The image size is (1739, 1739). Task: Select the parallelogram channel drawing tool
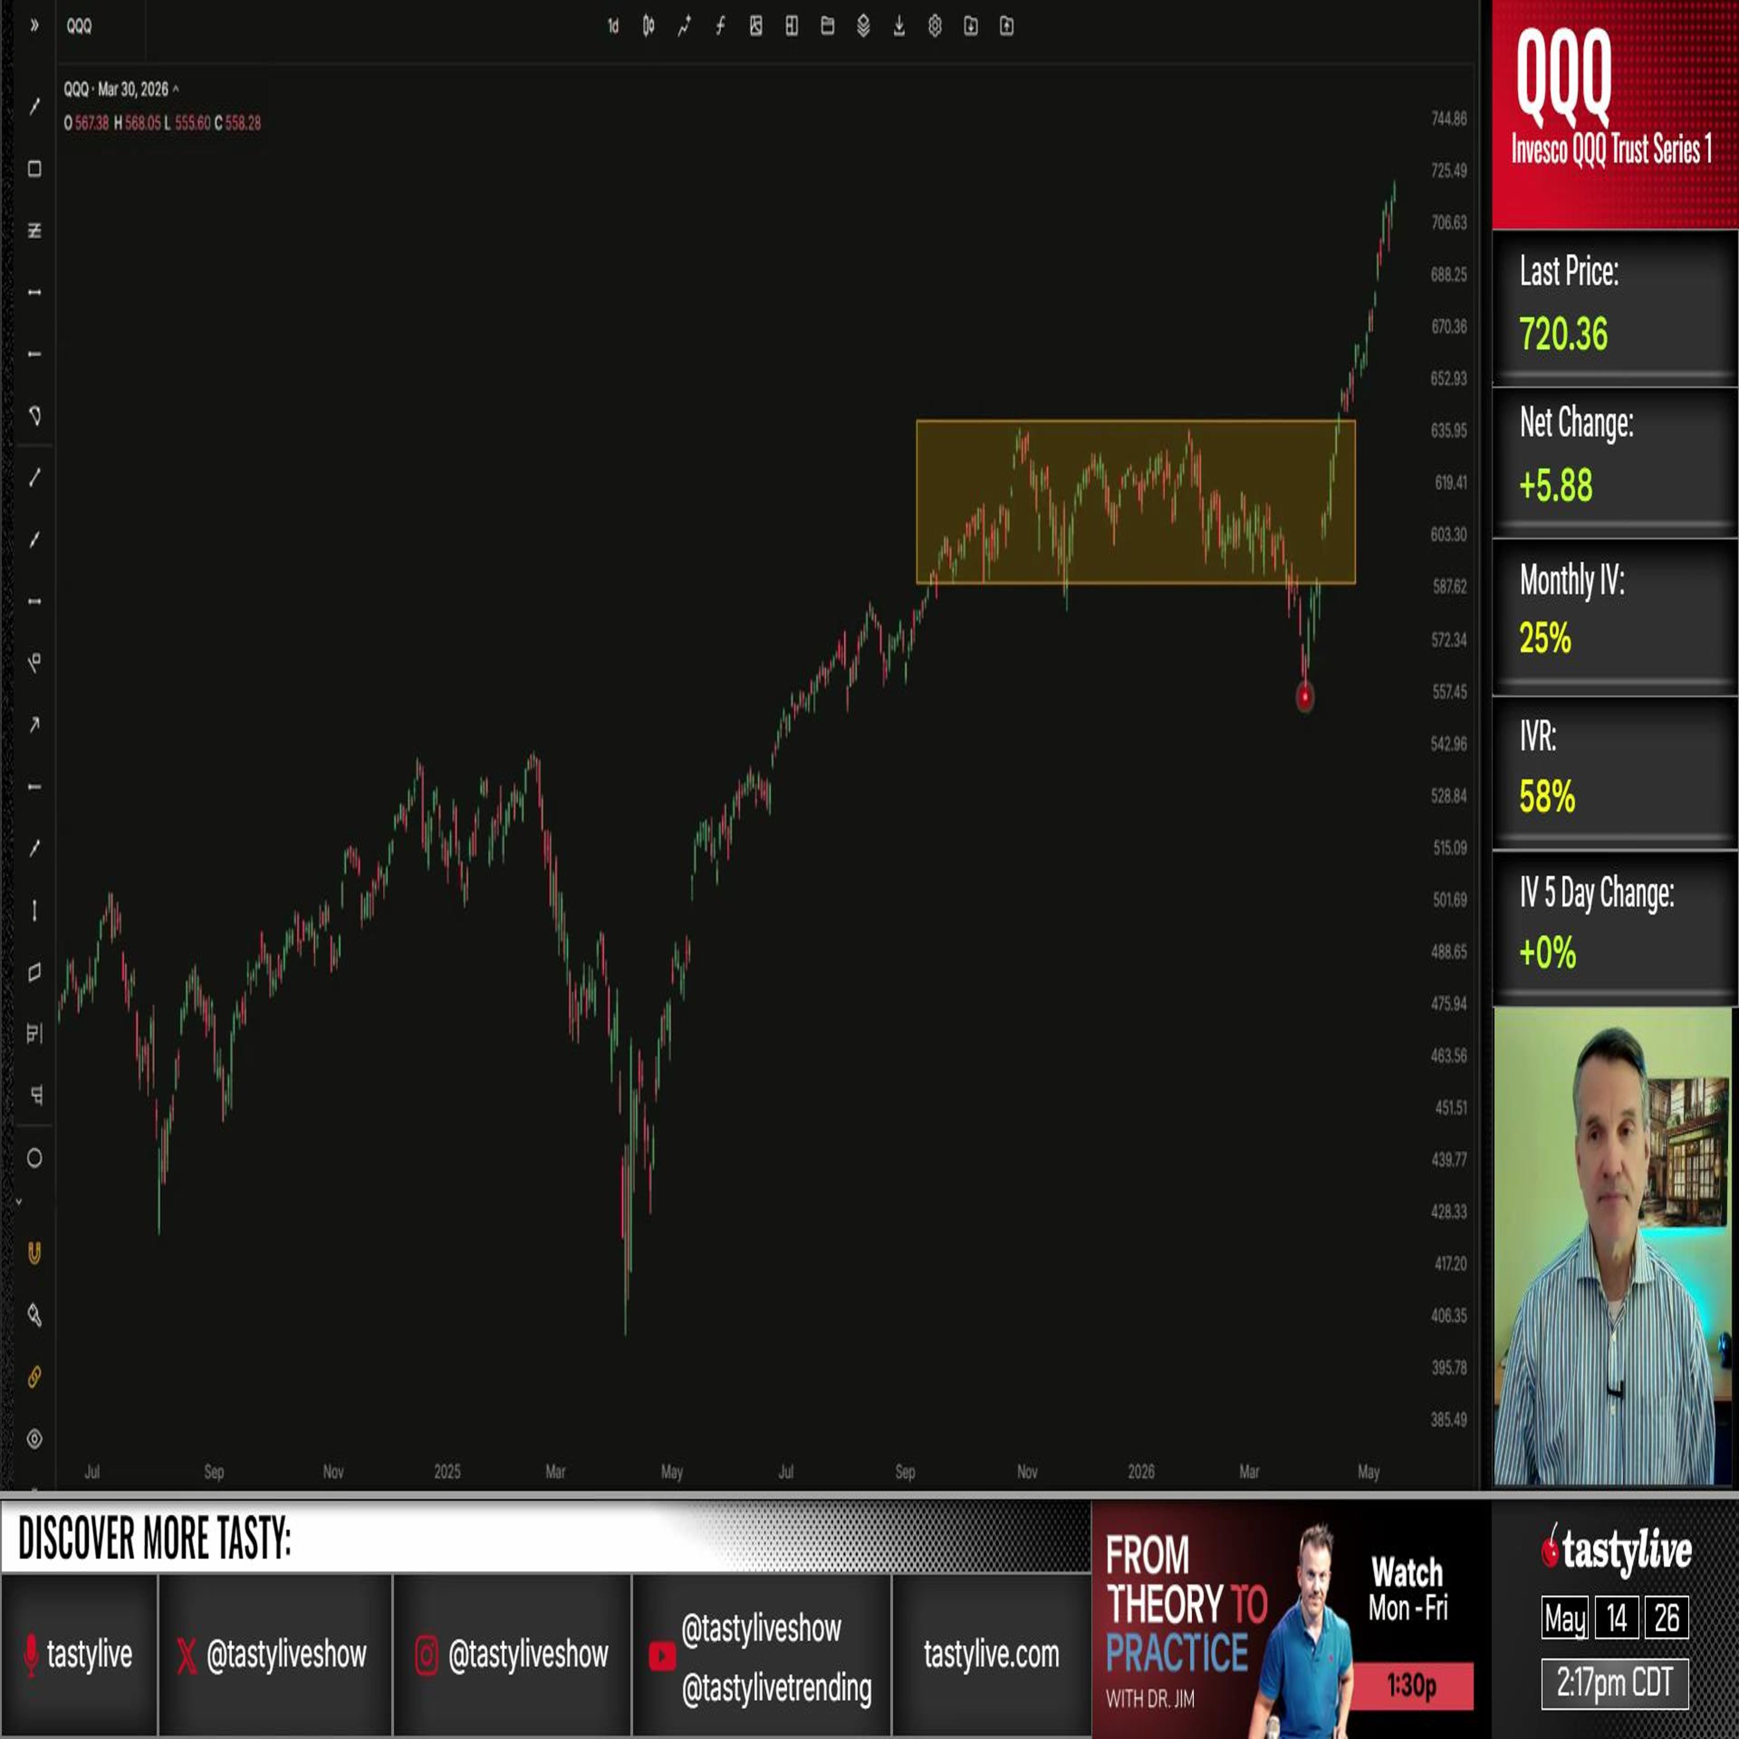[34, 973]
